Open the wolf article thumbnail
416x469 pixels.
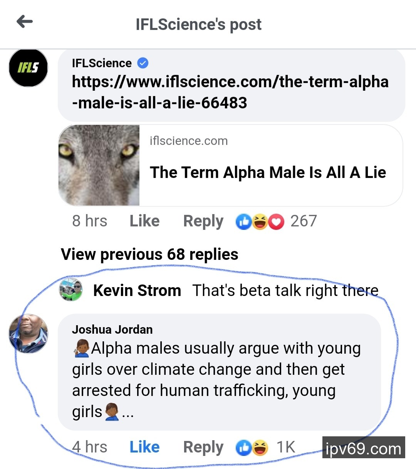point(99,165)
